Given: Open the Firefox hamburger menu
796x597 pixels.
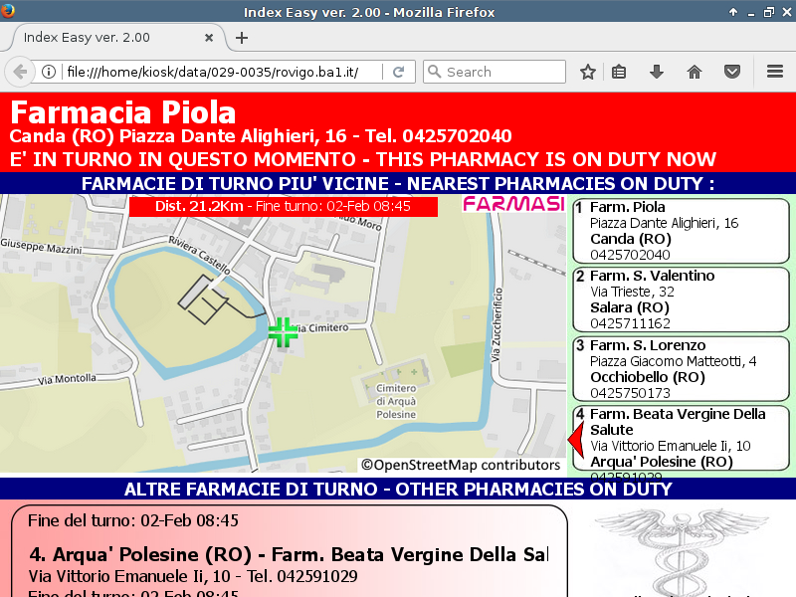Looking at the screenshot, I should pyautogui.click(x=774, y=72).
